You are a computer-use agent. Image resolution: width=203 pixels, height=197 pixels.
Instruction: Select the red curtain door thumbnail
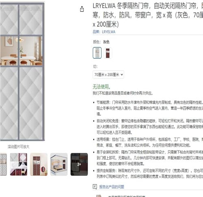tap(39, 165)
